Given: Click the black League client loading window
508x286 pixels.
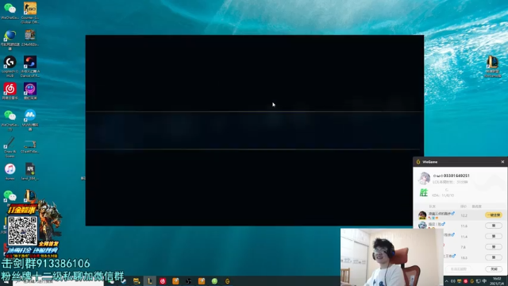Looking at the screenshot, I should (x=255, y=130).
